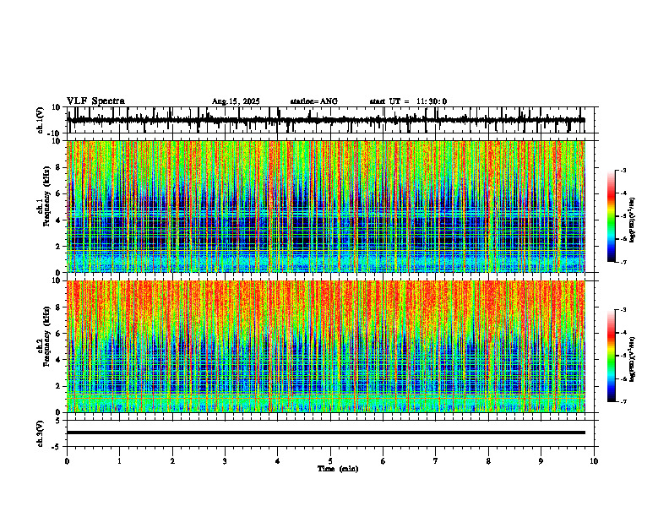Click time axis tick label "6"

pyautogui.click(x=383, y=461)
